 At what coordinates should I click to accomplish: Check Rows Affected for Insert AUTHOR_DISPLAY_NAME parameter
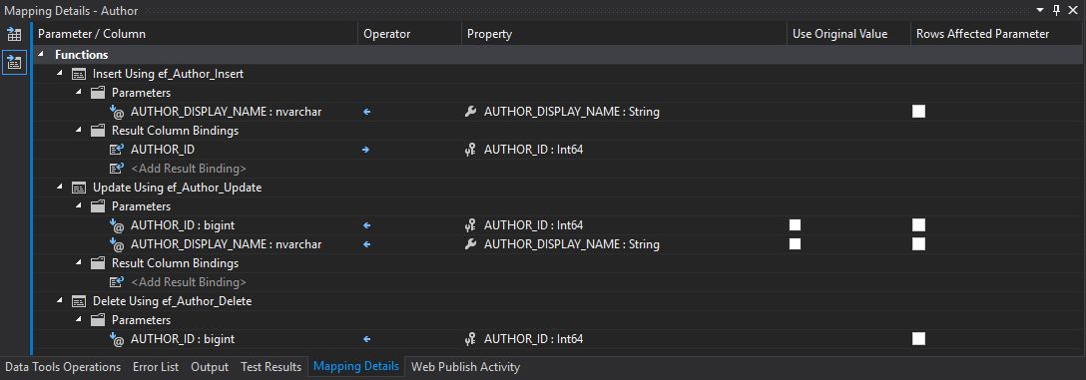tap(918, 112)
